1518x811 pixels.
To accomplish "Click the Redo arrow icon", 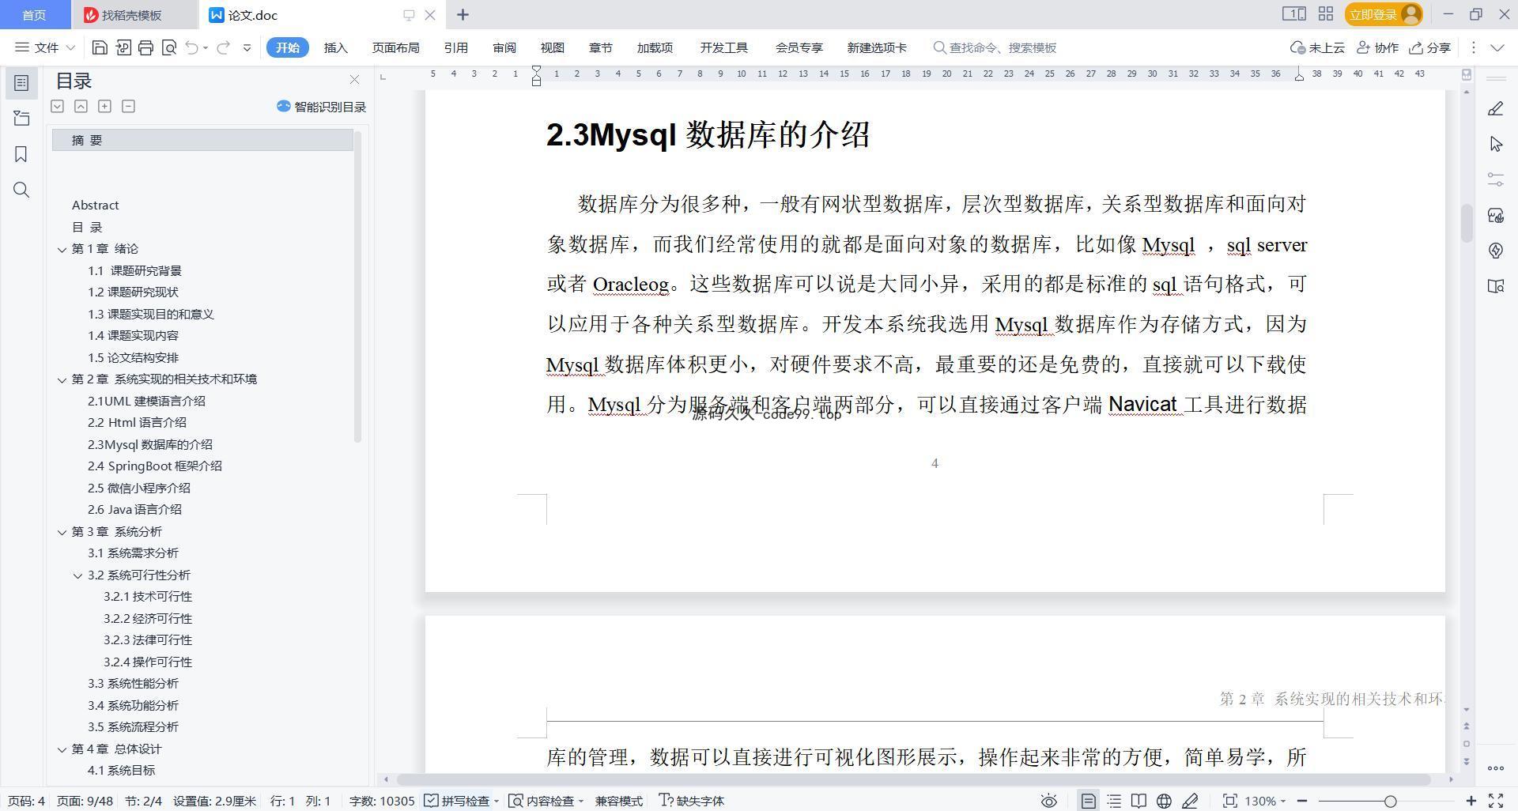I will pos(223,47).
